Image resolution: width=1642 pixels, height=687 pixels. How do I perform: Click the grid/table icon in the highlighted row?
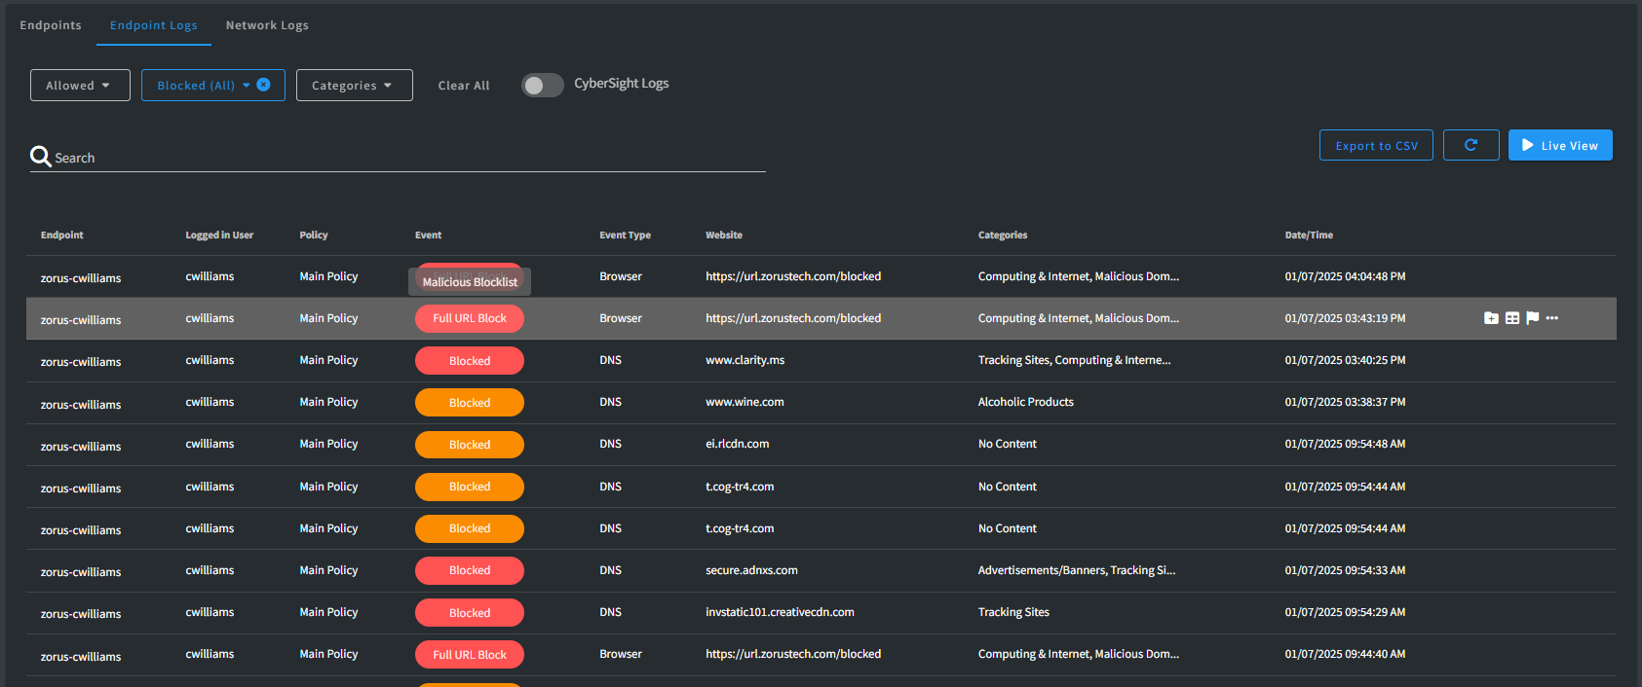point(1512,318)
